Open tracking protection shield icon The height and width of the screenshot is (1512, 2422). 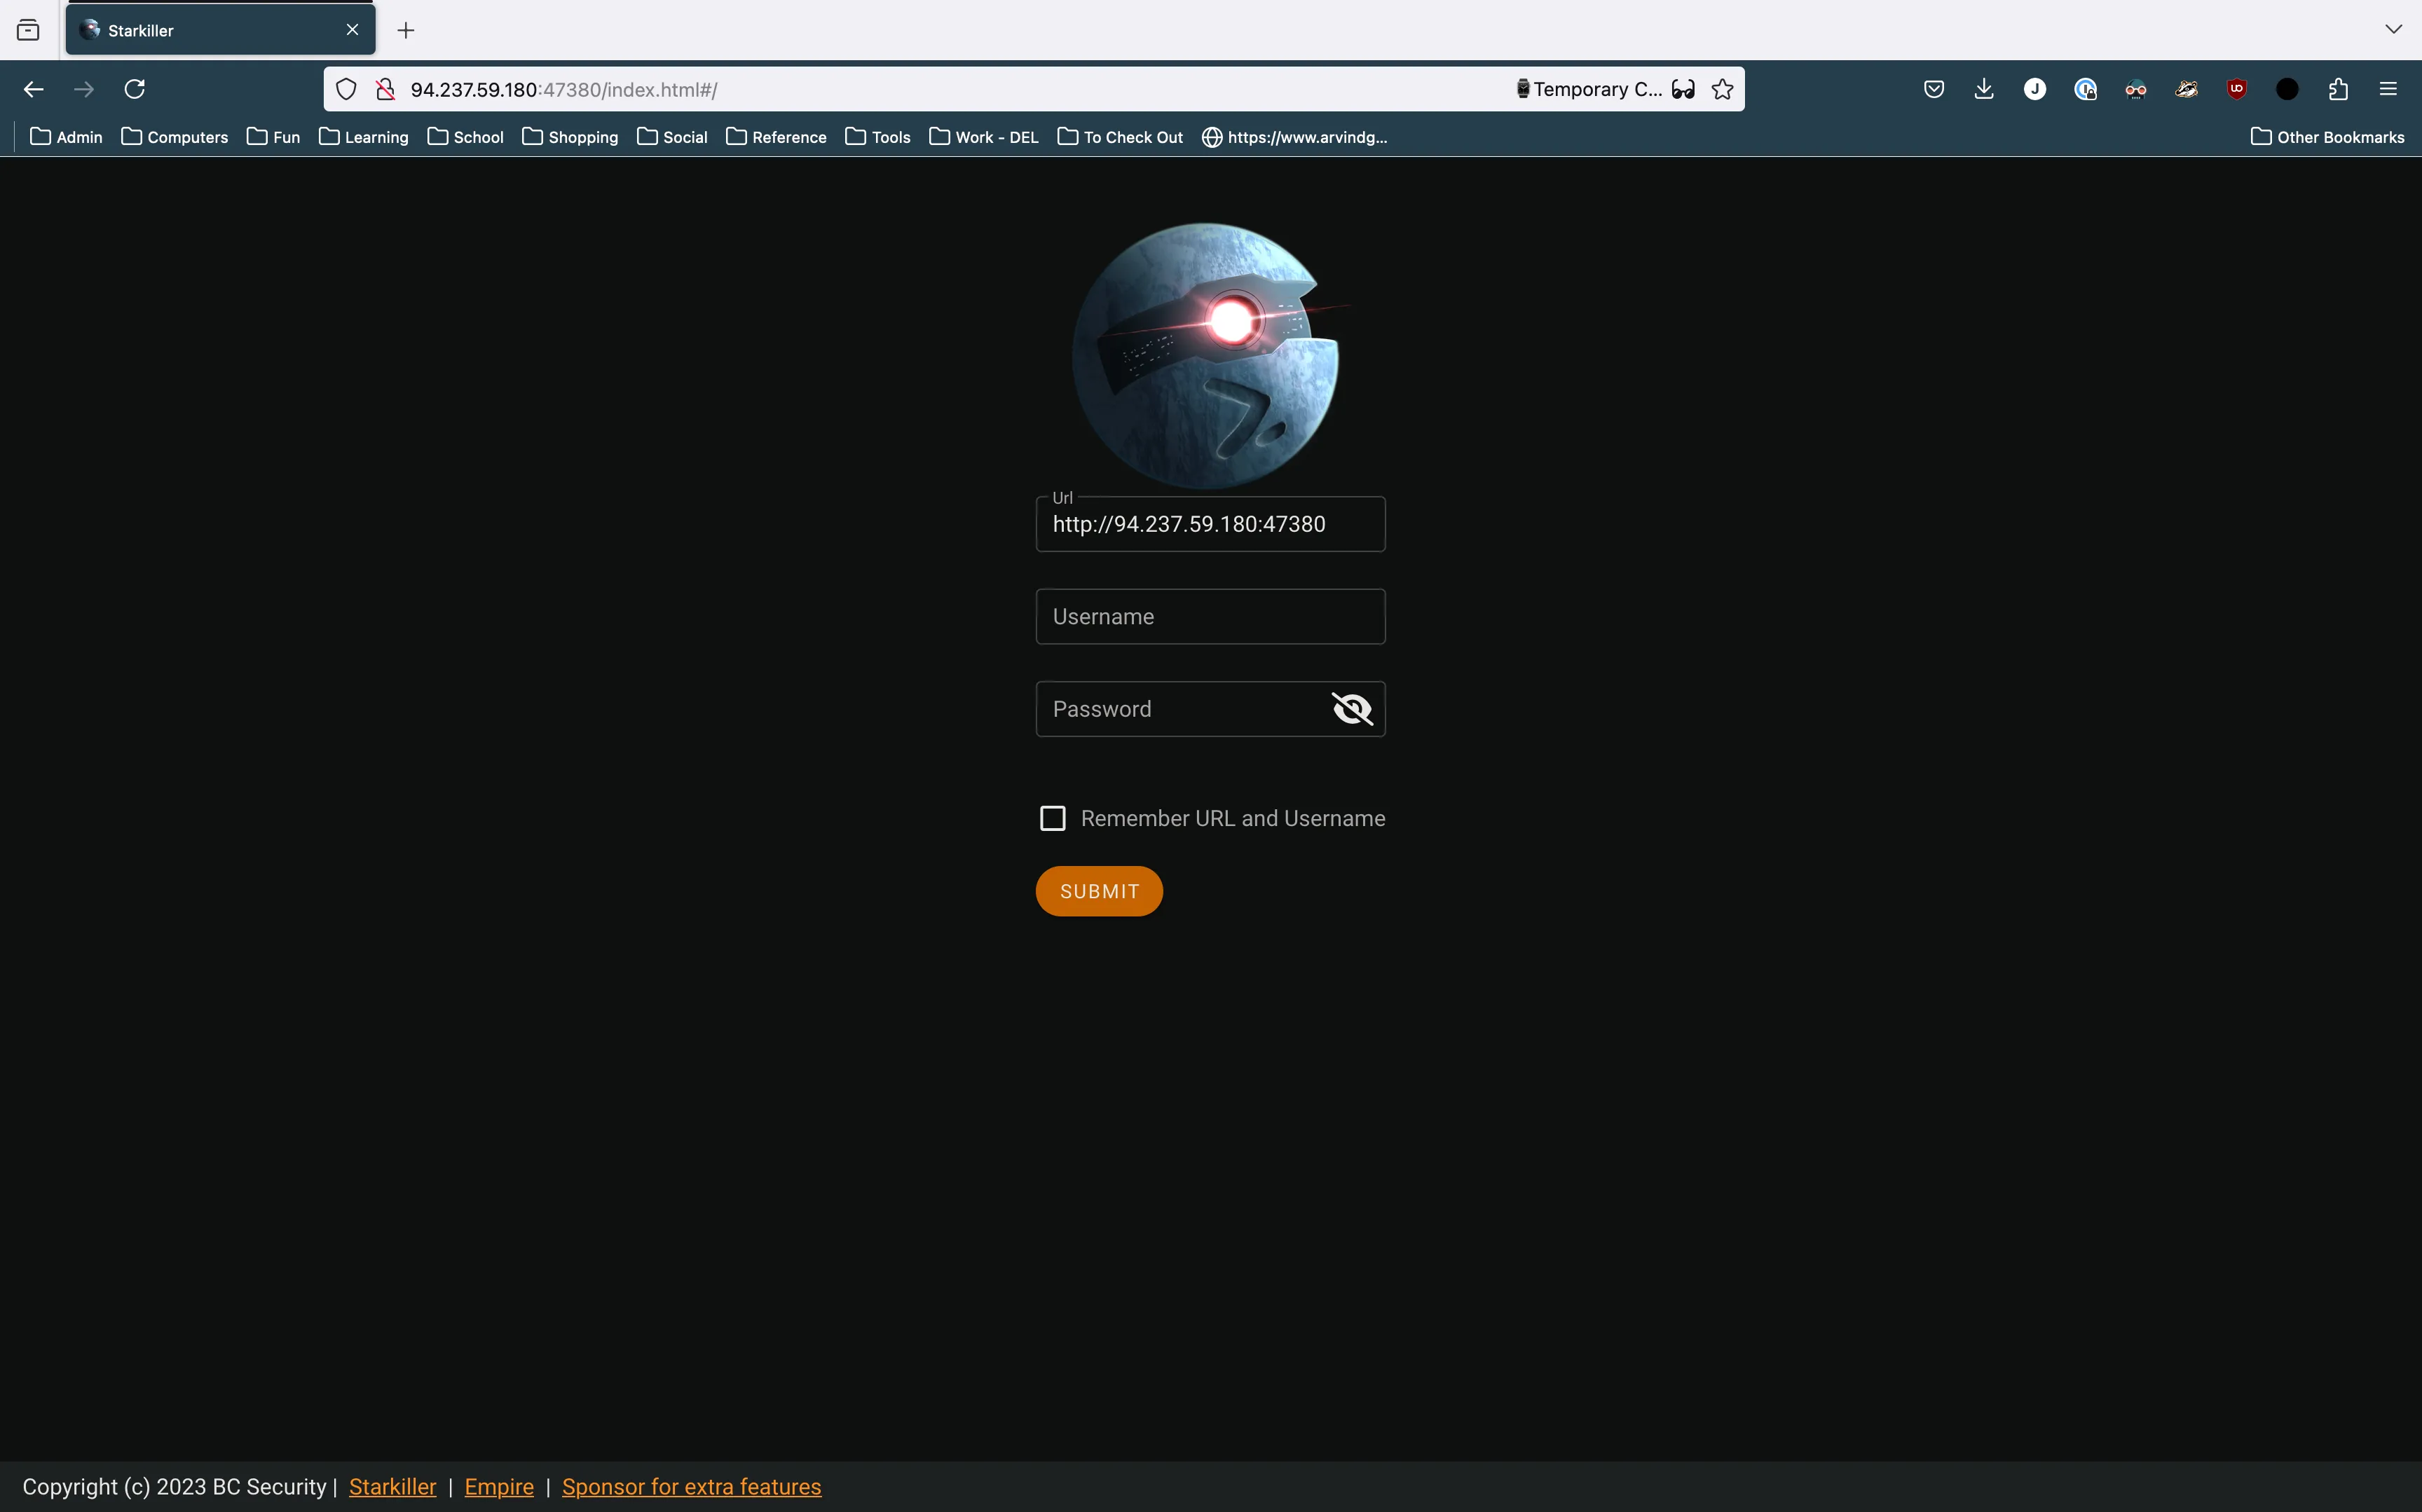coord(346,89)
